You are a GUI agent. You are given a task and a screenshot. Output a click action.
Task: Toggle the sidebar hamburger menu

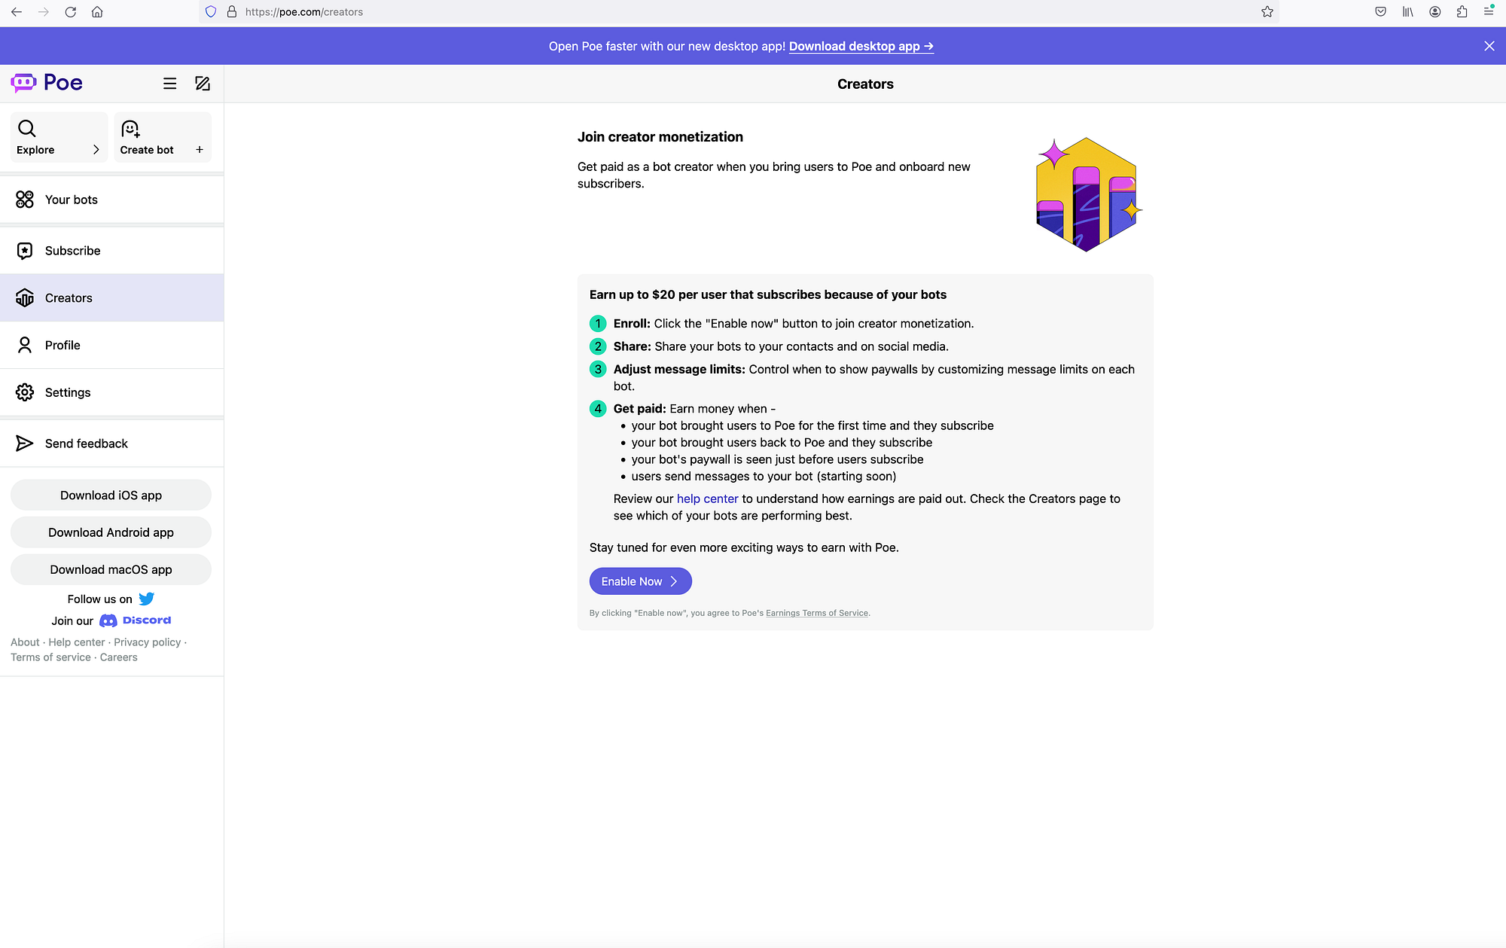click(170, 84)
